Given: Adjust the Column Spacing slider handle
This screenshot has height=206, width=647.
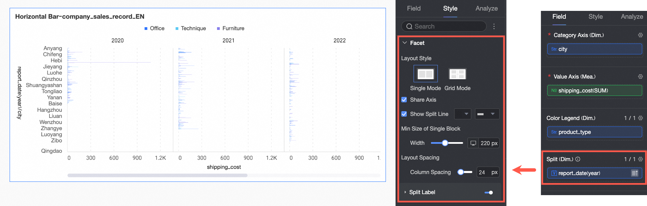Looking at the screenshot, I should 461,172.
